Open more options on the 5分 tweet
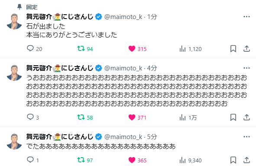The image size is (256, 168). click(246, 137)
